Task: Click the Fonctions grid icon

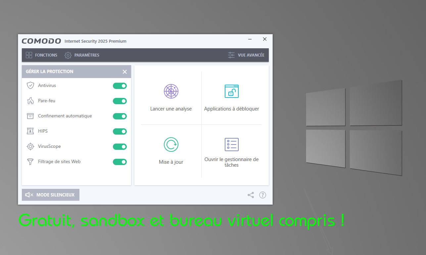Action: (29, 55)
